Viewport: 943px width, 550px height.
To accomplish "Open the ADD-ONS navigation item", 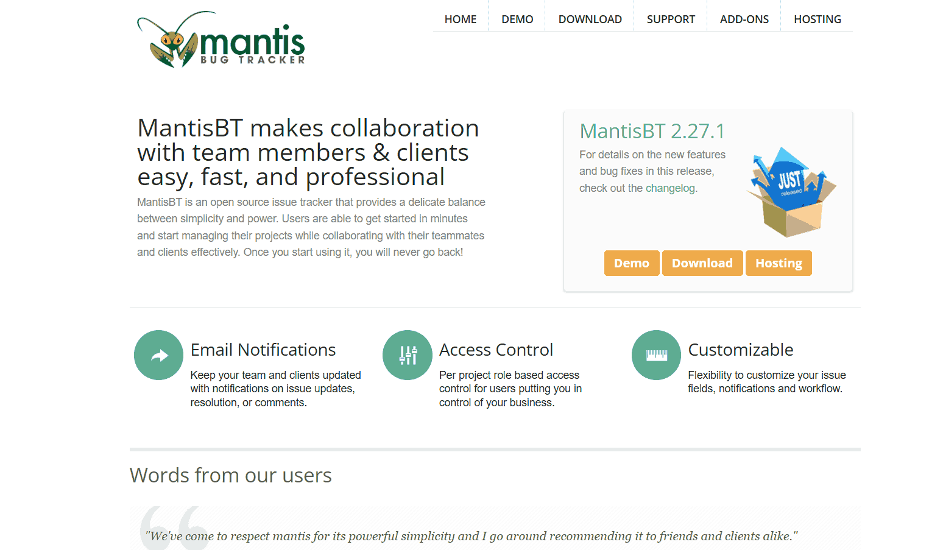I will 744,19.
